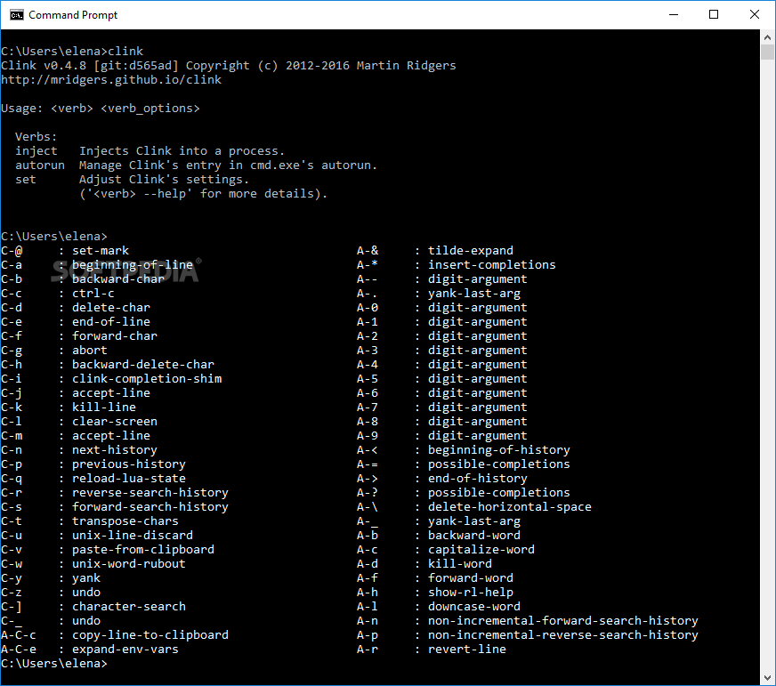Click 'transpose-chars' entry
776x686 pixels.
coord(125,521)
